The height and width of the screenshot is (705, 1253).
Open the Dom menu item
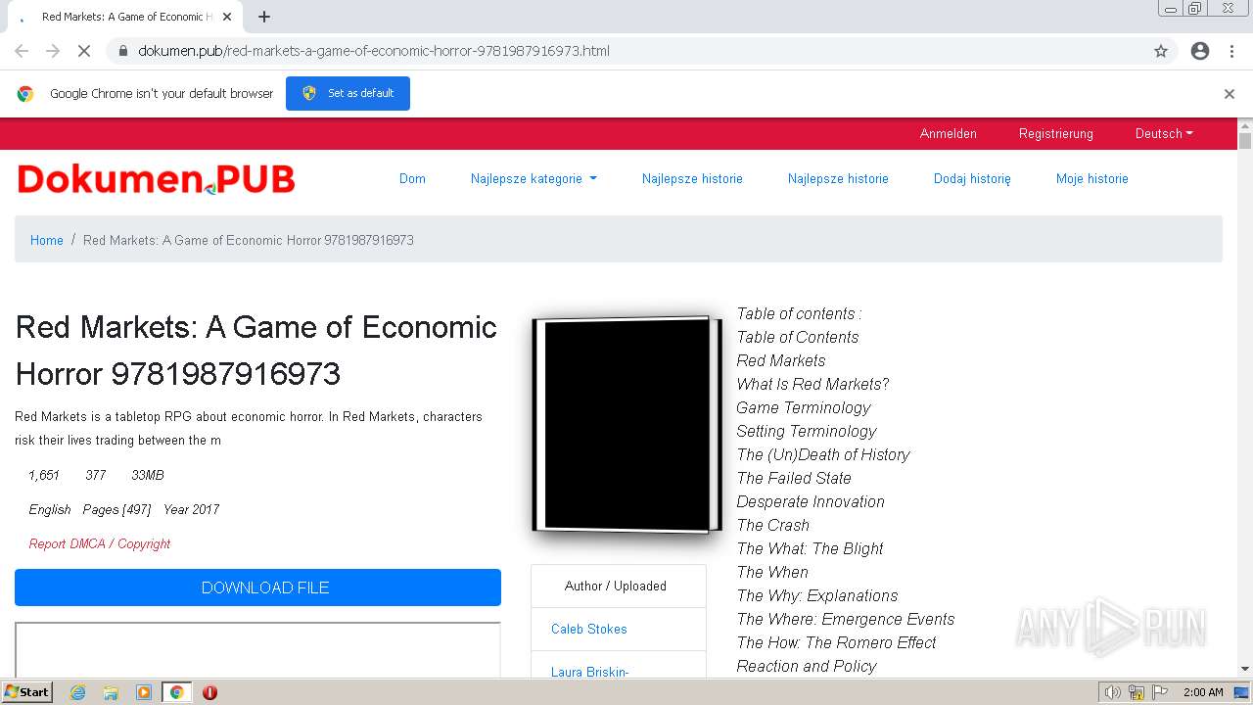click(412, 178)
